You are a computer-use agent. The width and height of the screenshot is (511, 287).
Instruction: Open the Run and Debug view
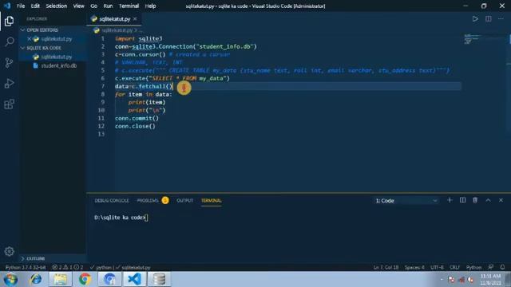[x=9, y=83]
